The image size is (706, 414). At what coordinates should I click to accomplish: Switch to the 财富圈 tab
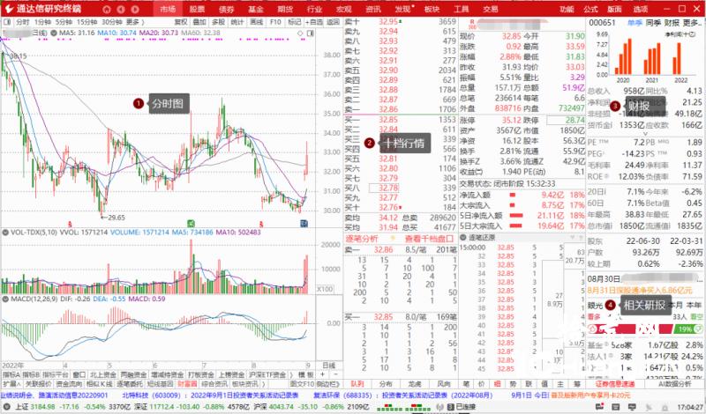[x=187, y=384]
